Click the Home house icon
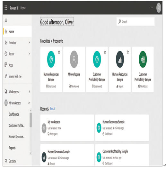 click(x=6, y=31)
